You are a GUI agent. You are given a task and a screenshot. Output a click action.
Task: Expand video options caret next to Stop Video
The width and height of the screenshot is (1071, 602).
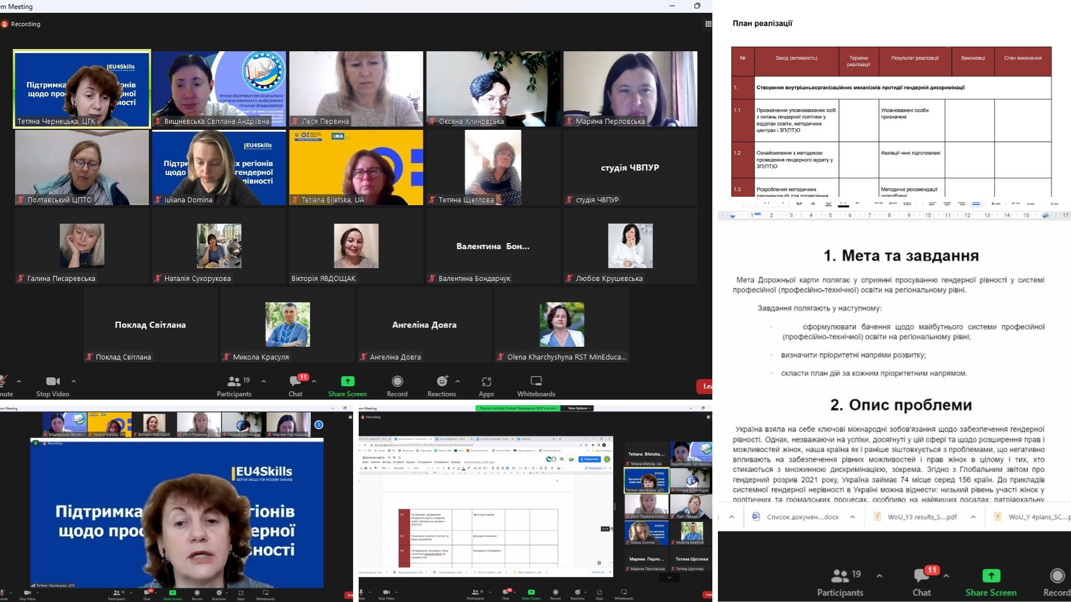(x=74, y=381)
